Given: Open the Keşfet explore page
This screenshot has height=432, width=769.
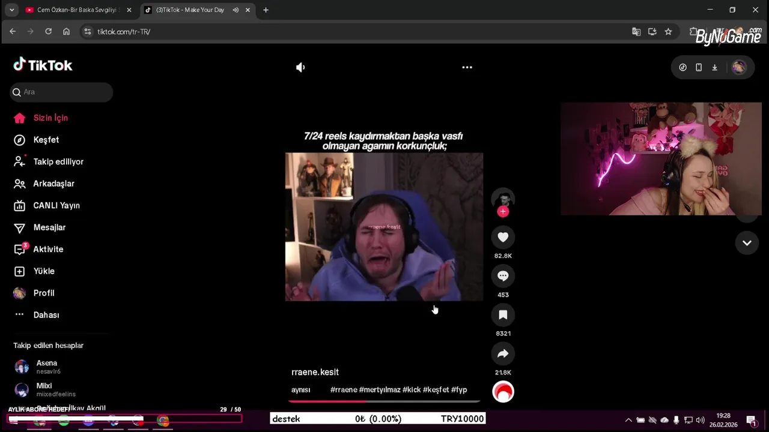Looking at the screenshot, I should click(x=37, y=140).
